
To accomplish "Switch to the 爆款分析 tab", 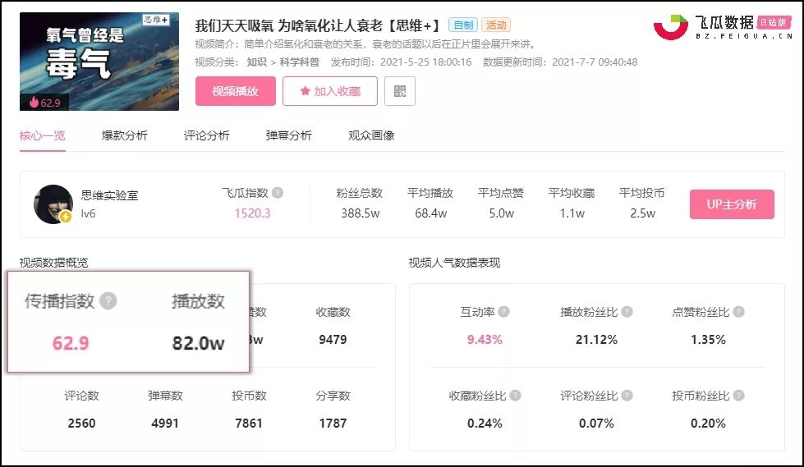I will (x=125, y=136).
